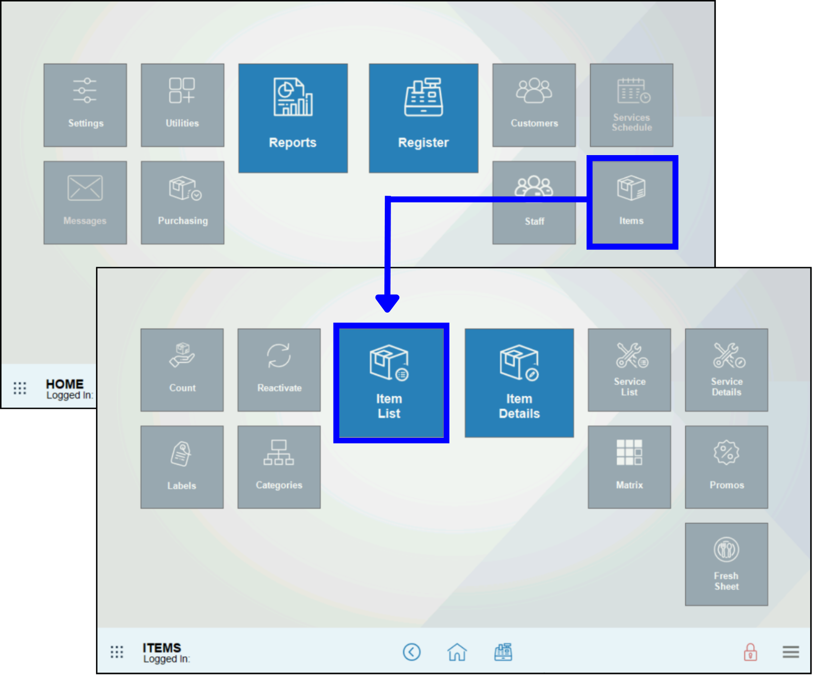Open the Promos tile

click(726, 467)
